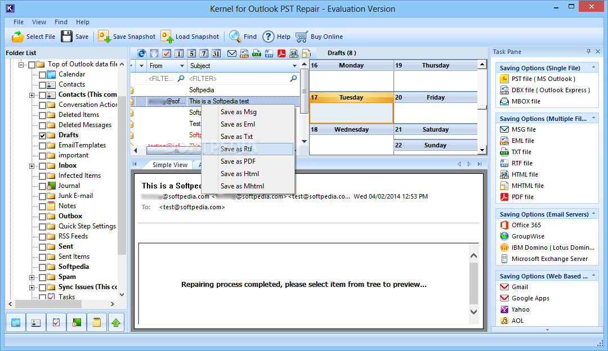Expand the Inbox folder tree node
Image resolution: width=608 pixels, height=351 pixels.
tap(32, 166)
